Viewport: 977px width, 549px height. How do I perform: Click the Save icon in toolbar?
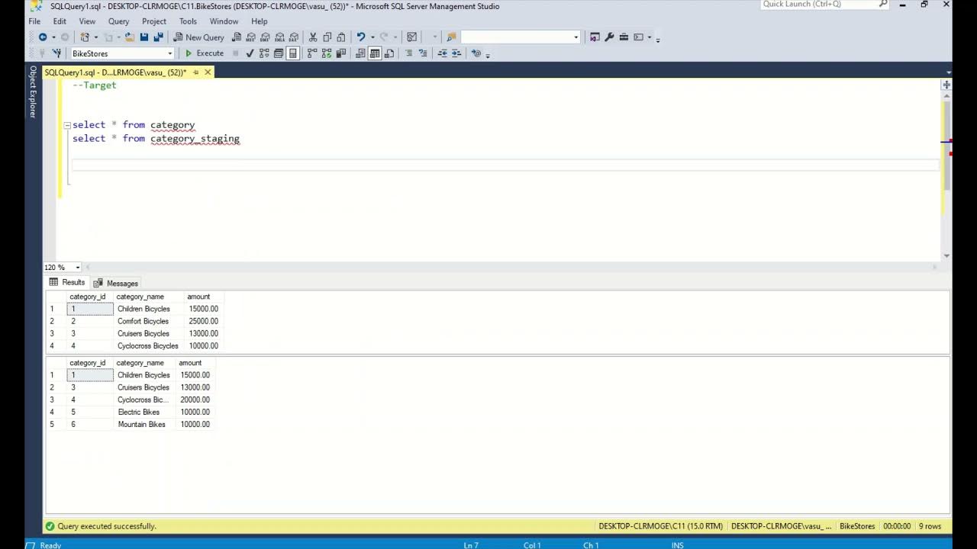144,37
